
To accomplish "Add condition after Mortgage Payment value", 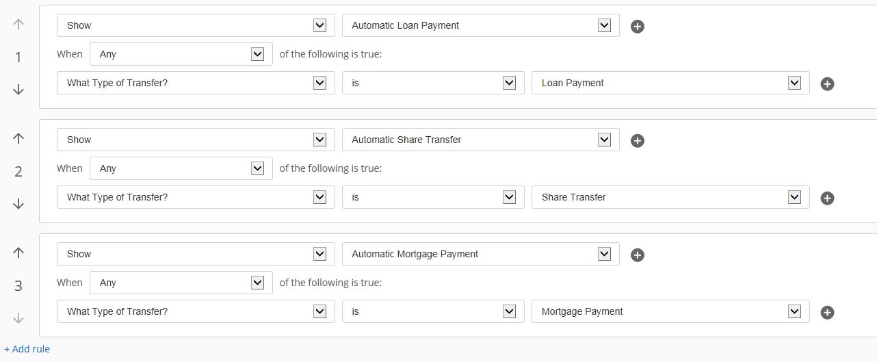I will coord(827,313).
